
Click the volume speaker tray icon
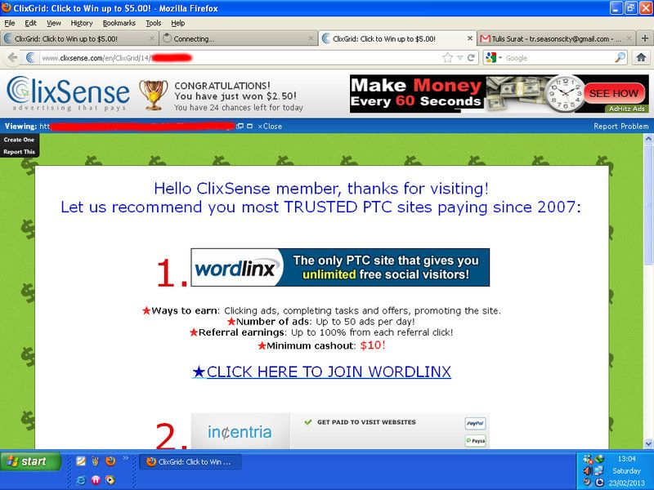coord(587,471)
